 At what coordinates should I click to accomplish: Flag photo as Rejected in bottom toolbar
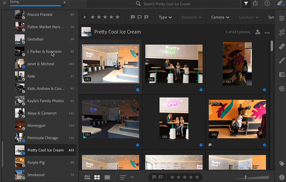point(160,177)
